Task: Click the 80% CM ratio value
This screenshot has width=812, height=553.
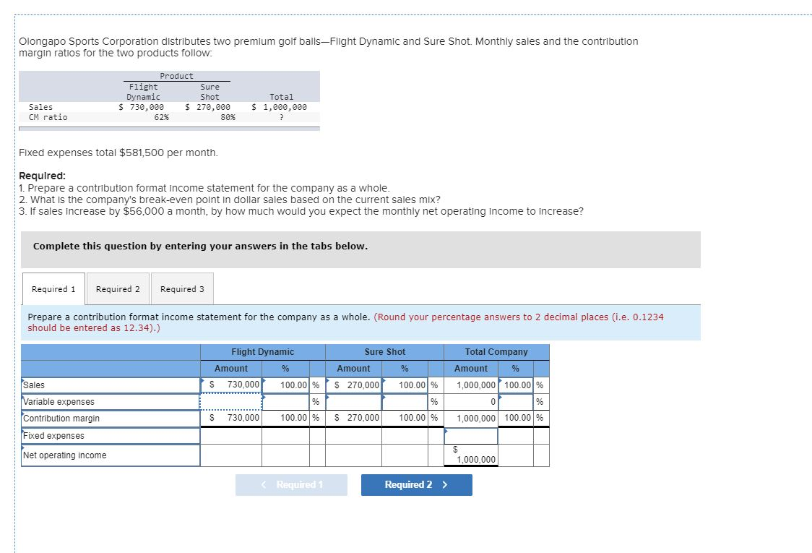Action: pyautogui.click(x=228, y=117)
